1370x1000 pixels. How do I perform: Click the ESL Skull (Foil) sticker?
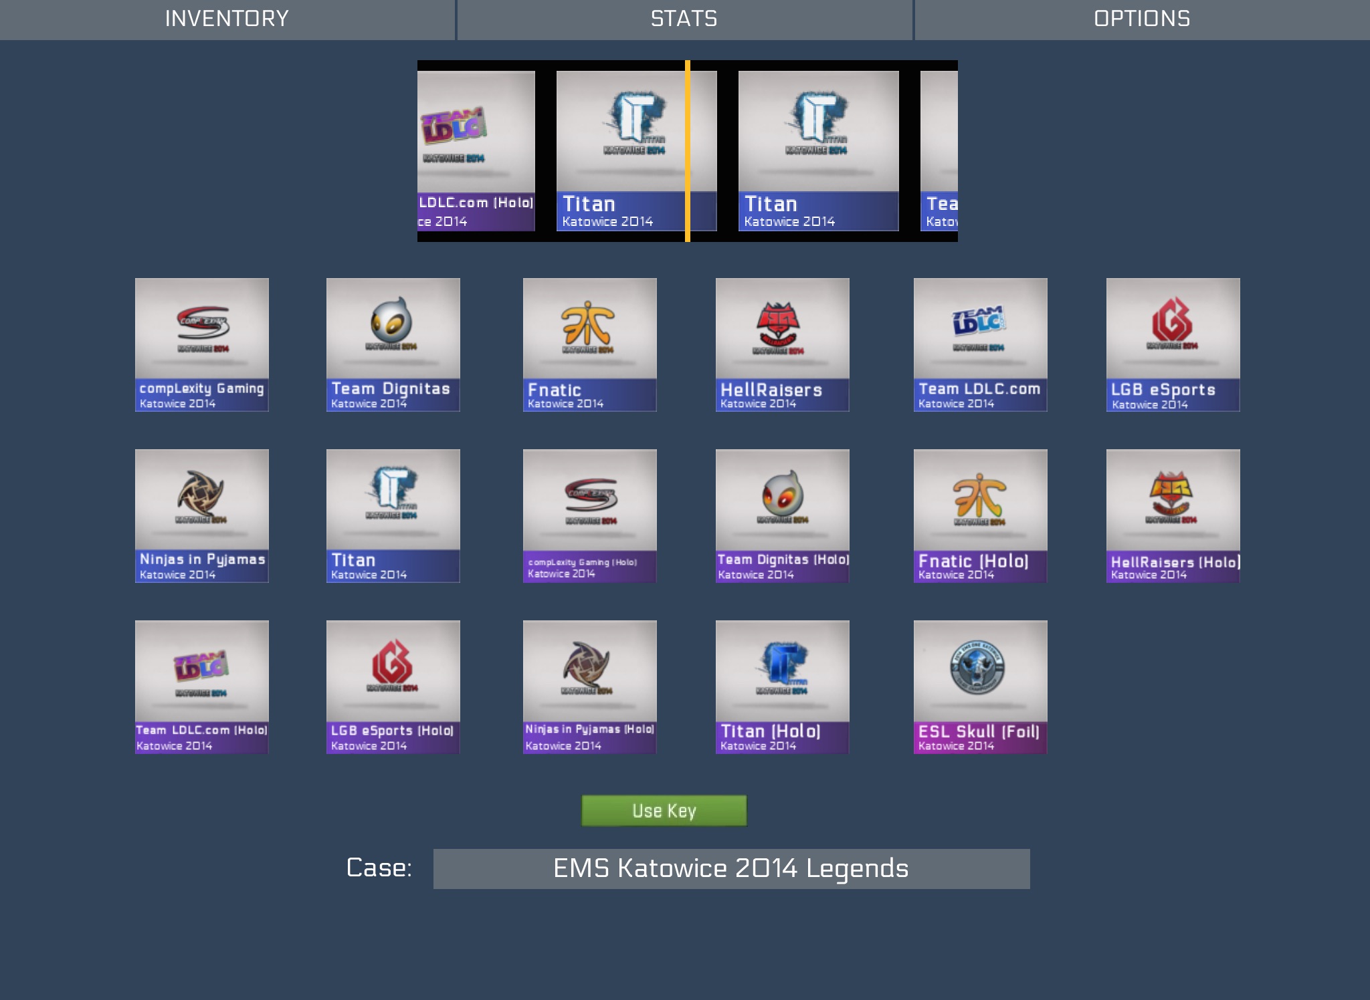tap(980, 686)
